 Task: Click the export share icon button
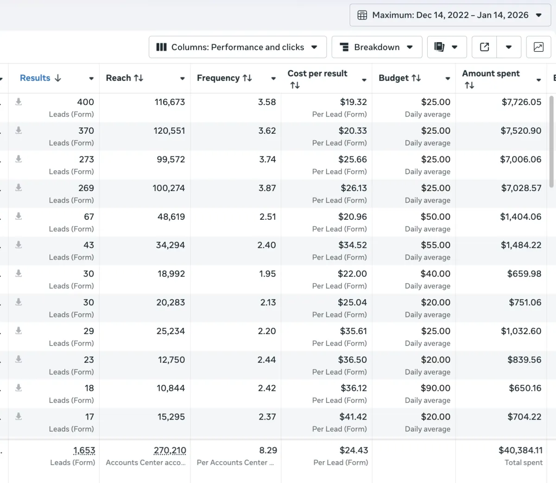pyautogui.click(x=484, y=47)
